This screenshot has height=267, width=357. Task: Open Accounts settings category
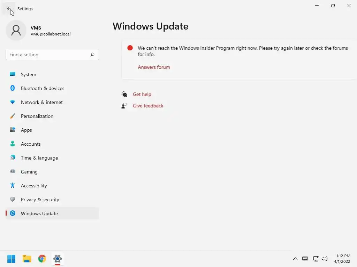click(52, 144)
